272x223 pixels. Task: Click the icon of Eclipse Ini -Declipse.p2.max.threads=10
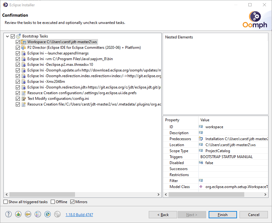(x=24, y=65)
